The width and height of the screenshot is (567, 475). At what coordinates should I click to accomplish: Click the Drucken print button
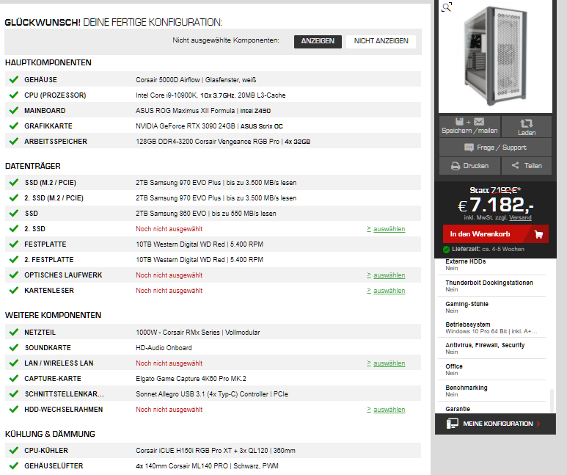pyautogui.click(x=469, y=166)
